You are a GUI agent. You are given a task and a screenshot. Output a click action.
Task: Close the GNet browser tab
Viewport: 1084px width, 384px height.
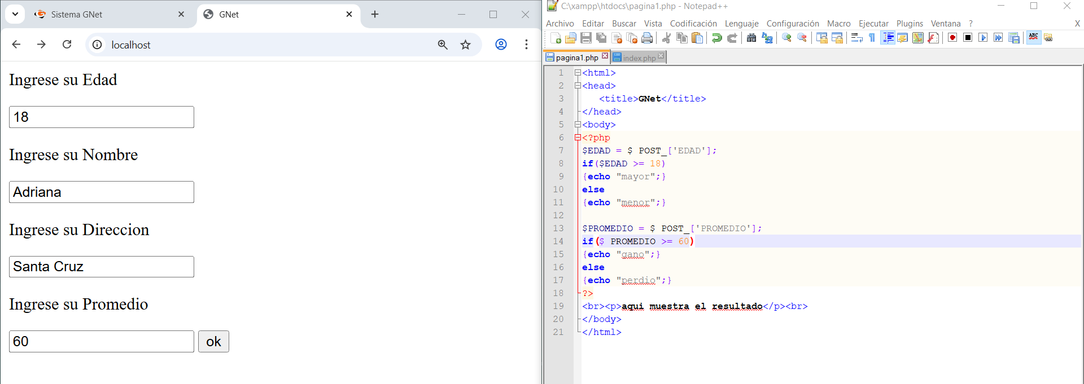point(349,14)
